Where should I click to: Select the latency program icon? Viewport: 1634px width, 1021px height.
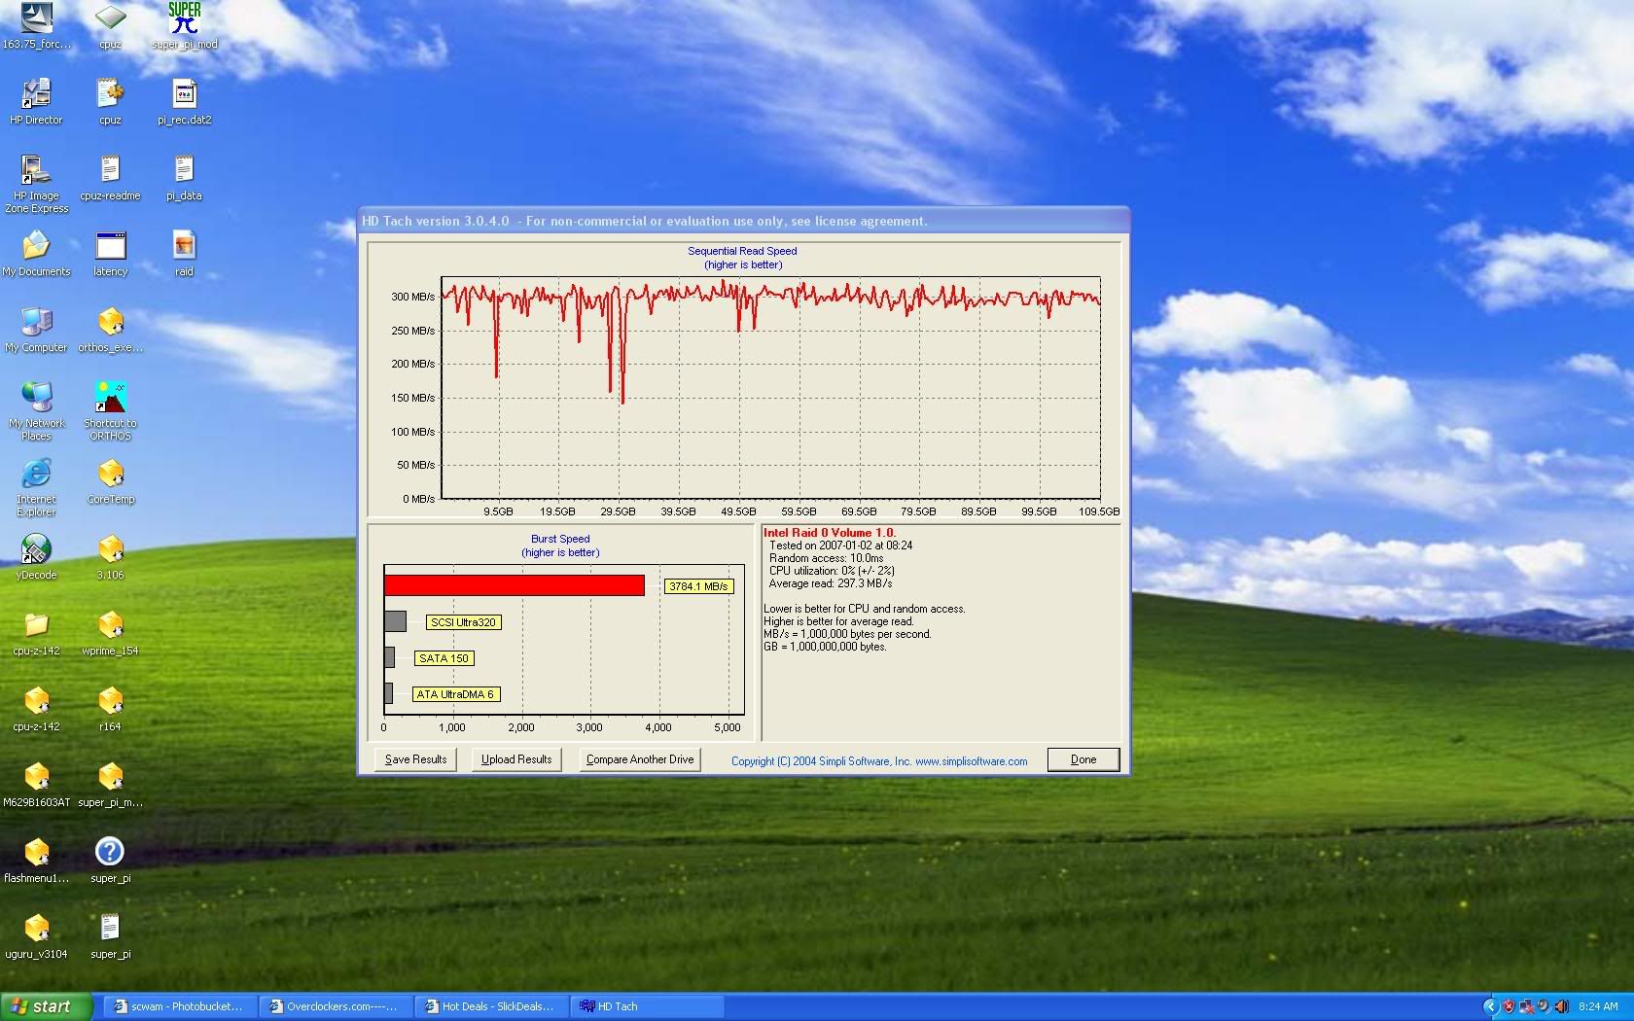point(110,253)
